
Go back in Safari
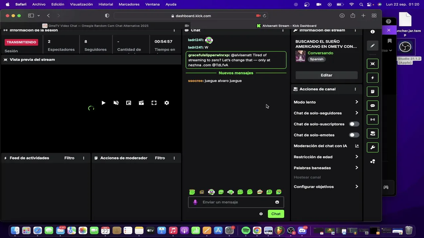coord(48,16)
